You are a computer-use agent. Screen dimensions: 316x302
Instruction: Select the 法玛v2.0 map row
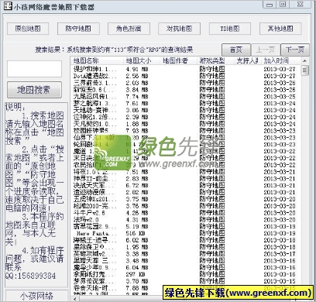click(x=185, y=220)
